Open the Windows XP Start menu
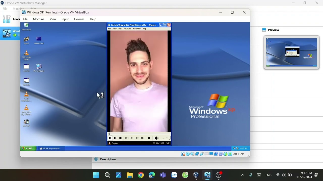This screenshot has height=181, width=323. [x=28, y=148]
